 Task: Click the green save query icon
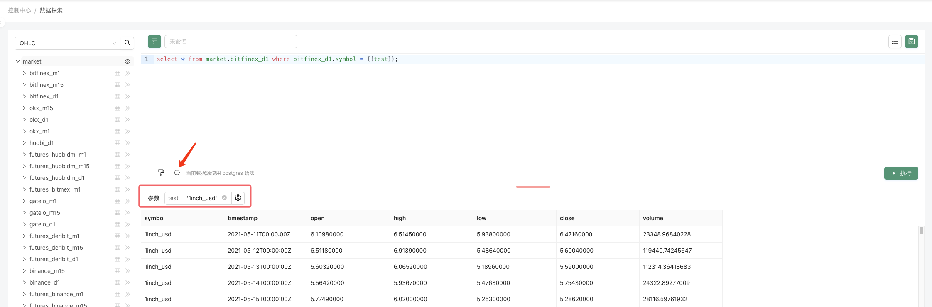(x=911, y=42)
